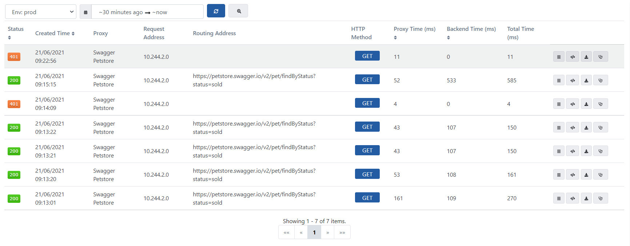Download the 09:22:56 request log
The image size is (630, 246).
(x=586, y=57)
